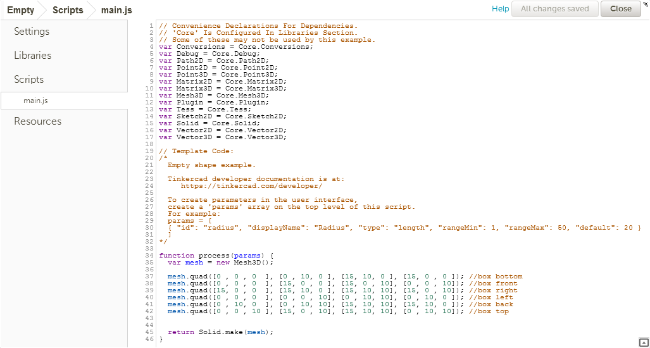Click the '"id": "radius"' parameter example line
Viewport: 650px width, 348px height.
point(404,228)
